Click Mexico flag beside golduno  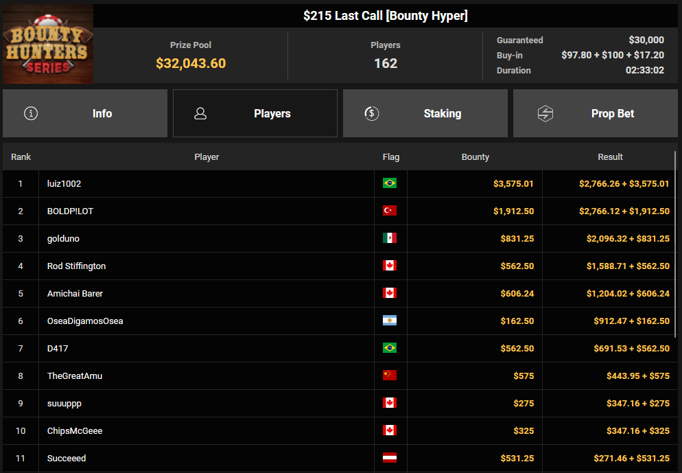(390, 238)
